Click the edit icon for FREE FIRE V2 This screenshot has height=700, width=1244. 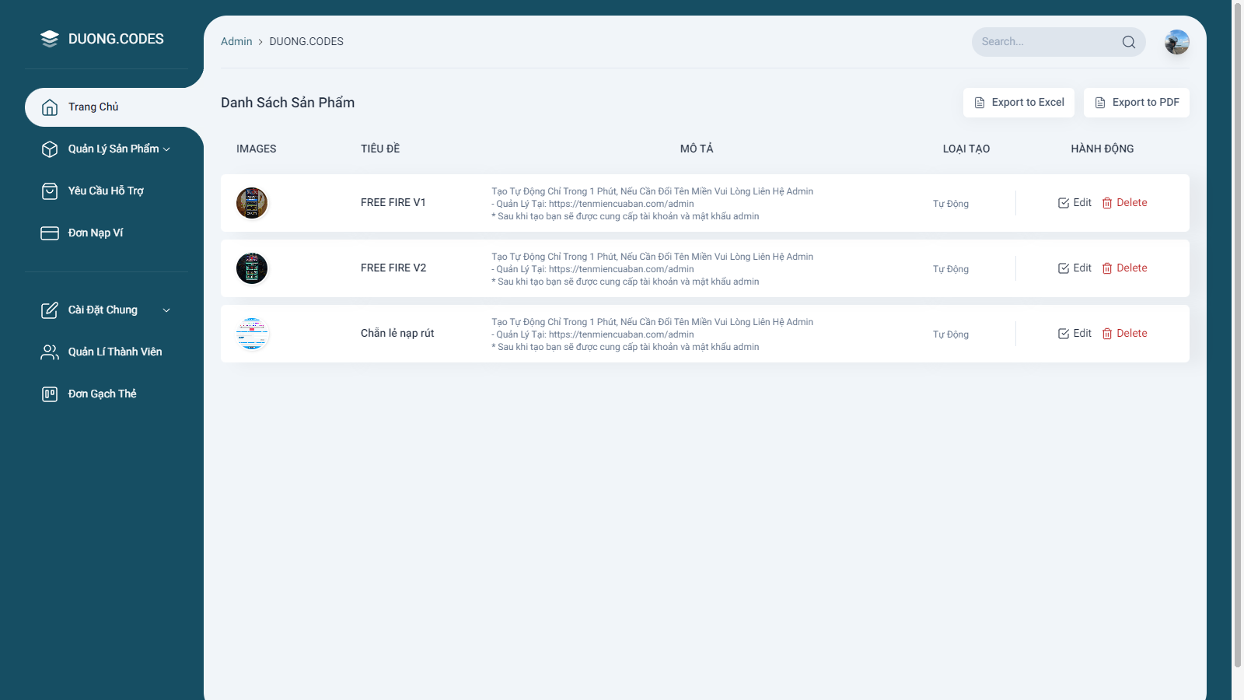point(1063,268)
